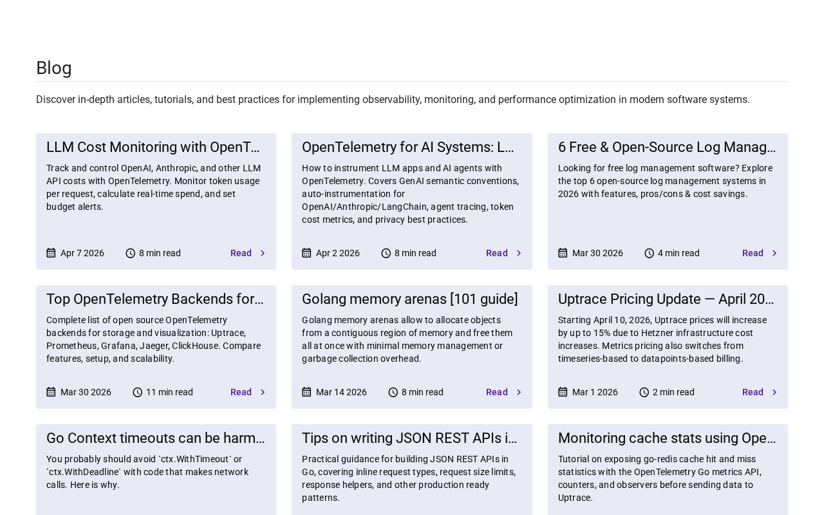Click chevron arrow on Uptrace Pricing Update card
The height and width of the screenshot is (515, 824).
pyautogui.click(x=774, y=392)
